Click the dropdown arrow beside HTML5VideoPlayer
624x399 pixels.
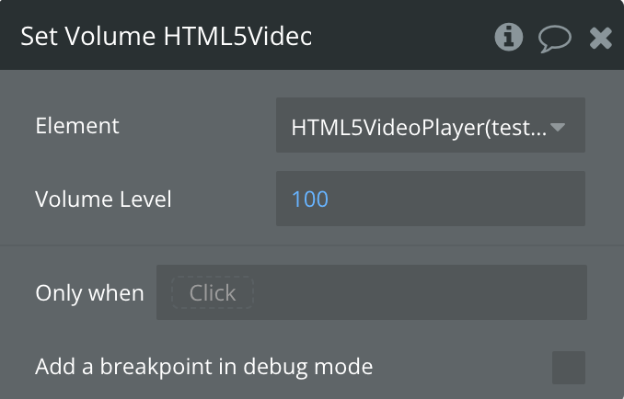pyautogui.click(x=558, y=127)
